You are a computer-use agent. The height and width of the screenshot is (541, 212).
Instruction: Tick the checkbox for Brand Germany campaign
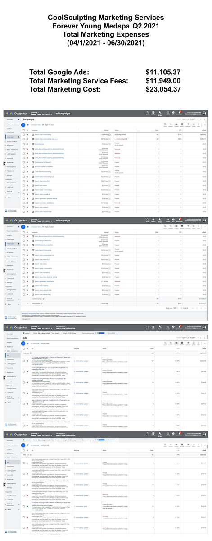(23, 144)
